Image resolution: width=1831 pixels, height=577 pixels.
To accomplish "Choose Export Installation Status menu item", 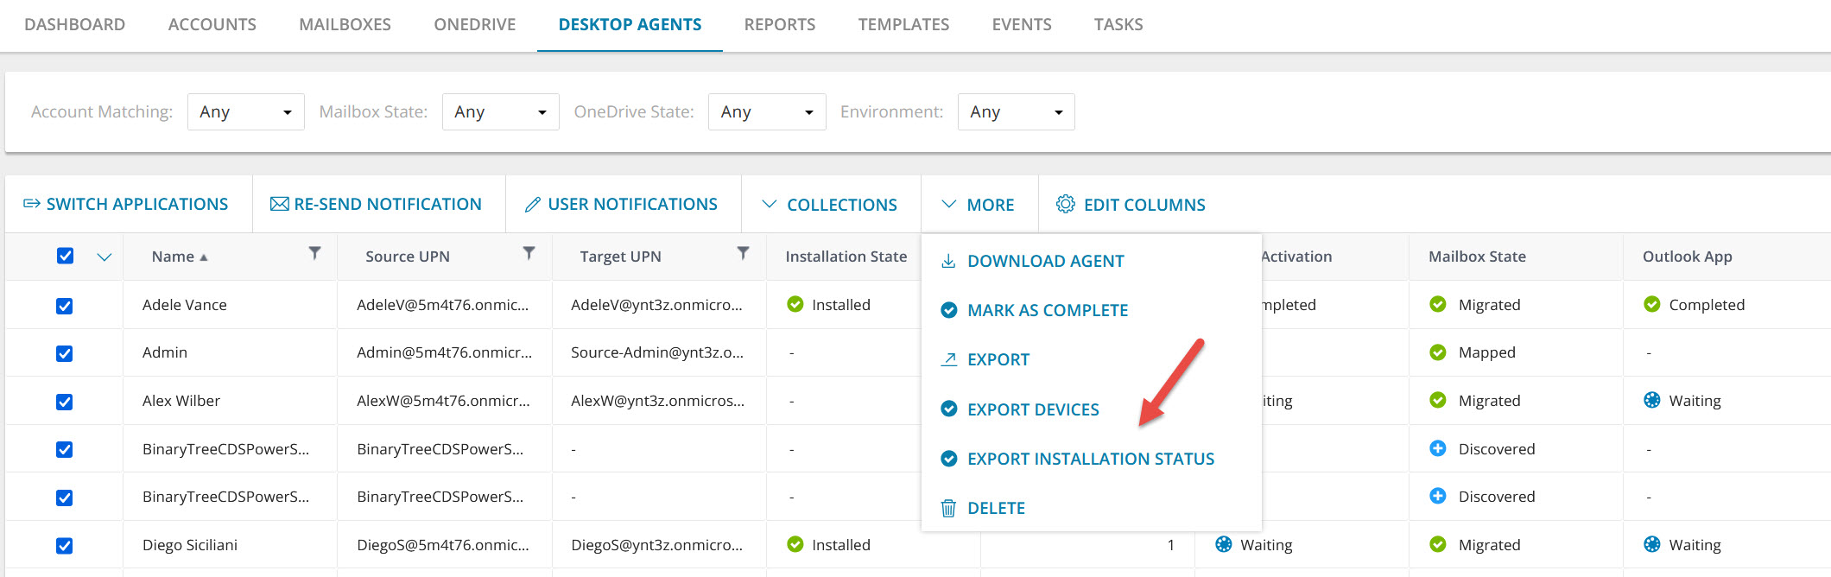I will click(x=1092, y=459).
